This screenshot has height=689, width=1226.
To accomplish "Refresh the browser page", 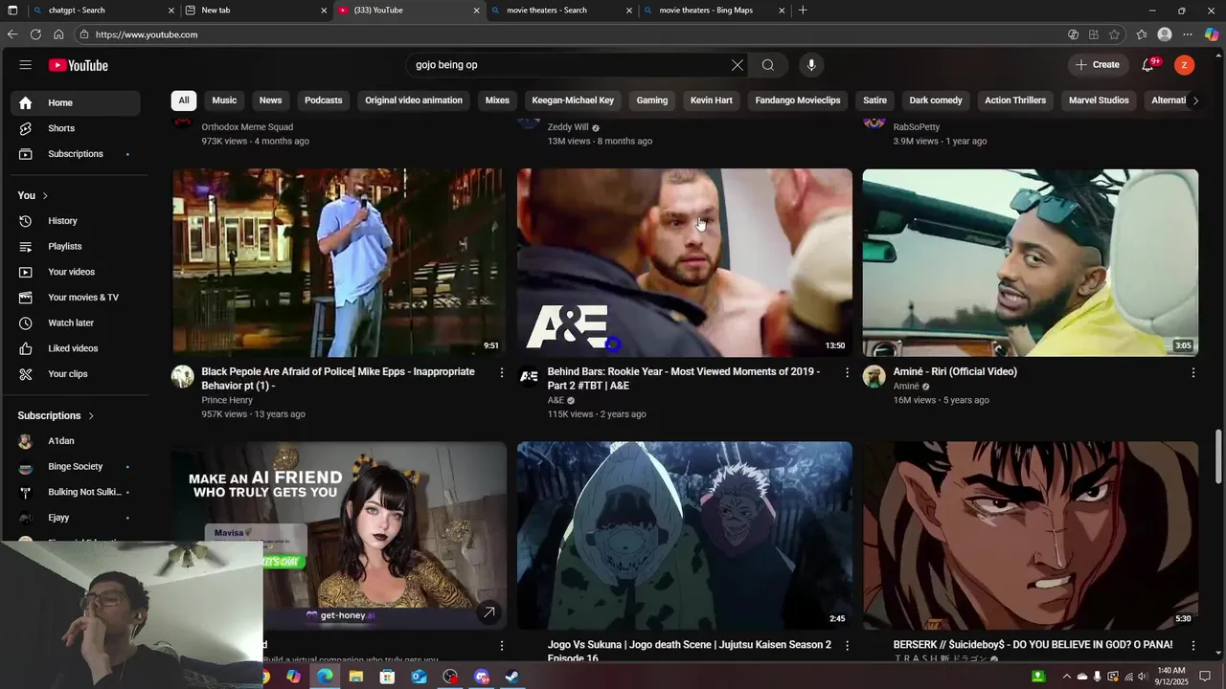I will click(x=35, y=34).
